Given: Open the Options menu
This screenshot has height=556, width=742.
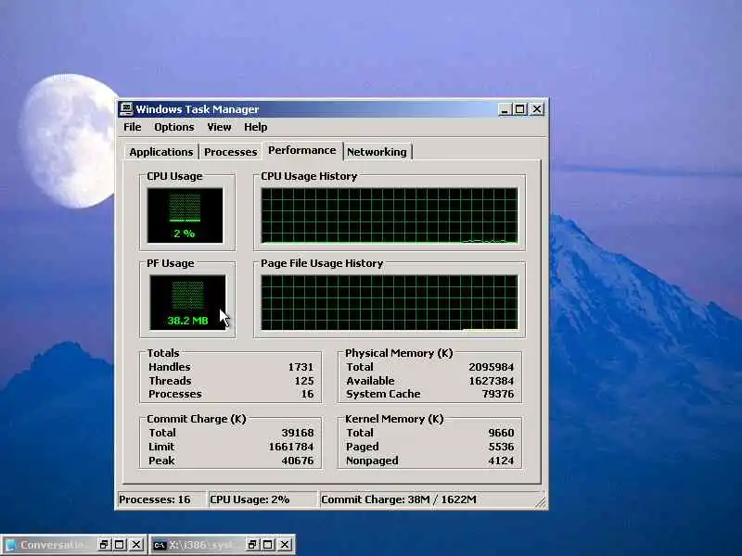Looking at the screenshot, I should point(174,127).
